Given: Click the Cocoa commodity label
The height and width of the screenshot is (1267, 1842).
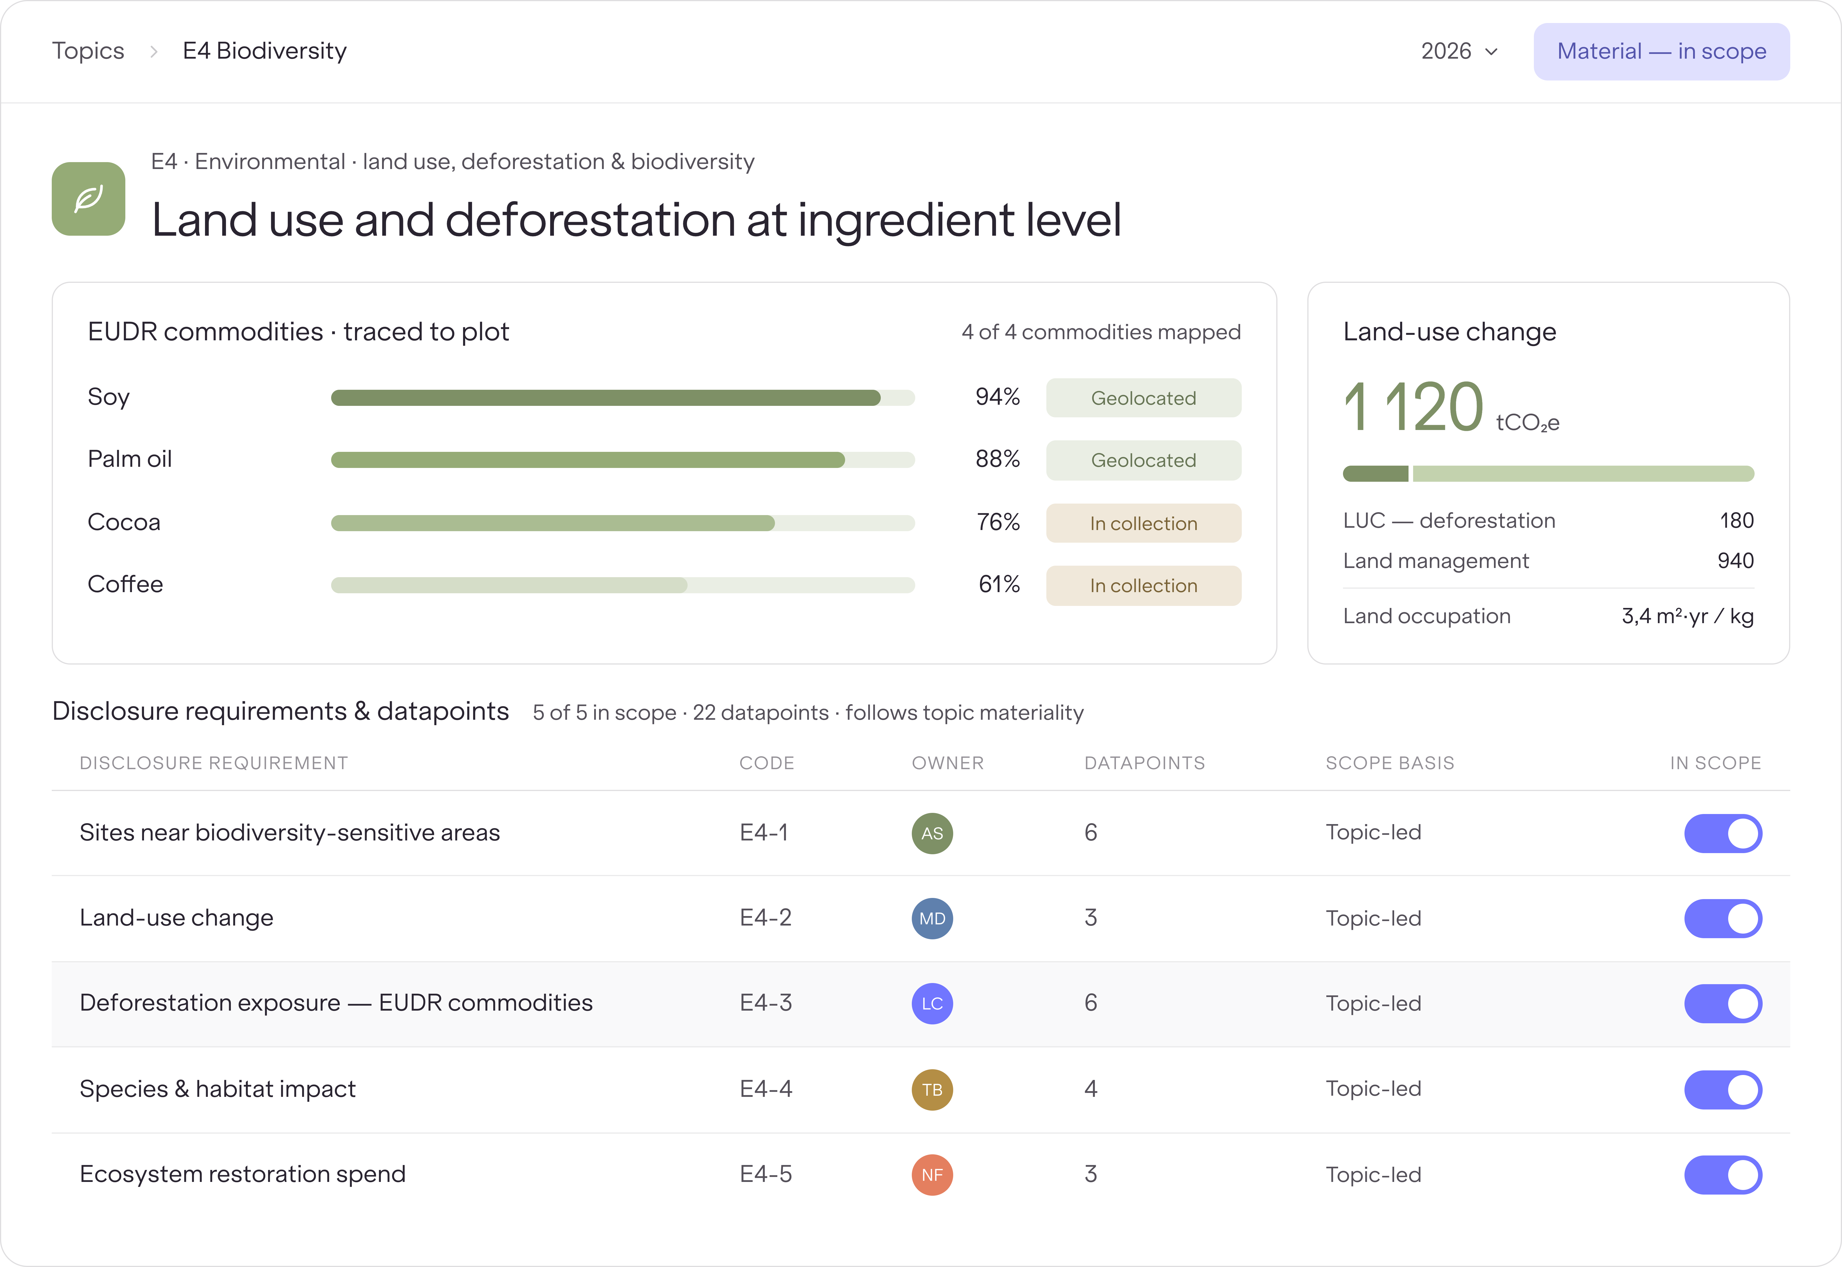Looking at the screenshot, I should (x=124, y=522).
